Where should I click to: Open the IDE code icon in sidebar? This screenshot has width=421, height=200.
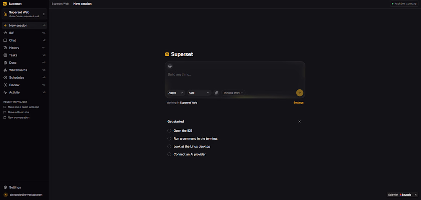pos(5,33)
